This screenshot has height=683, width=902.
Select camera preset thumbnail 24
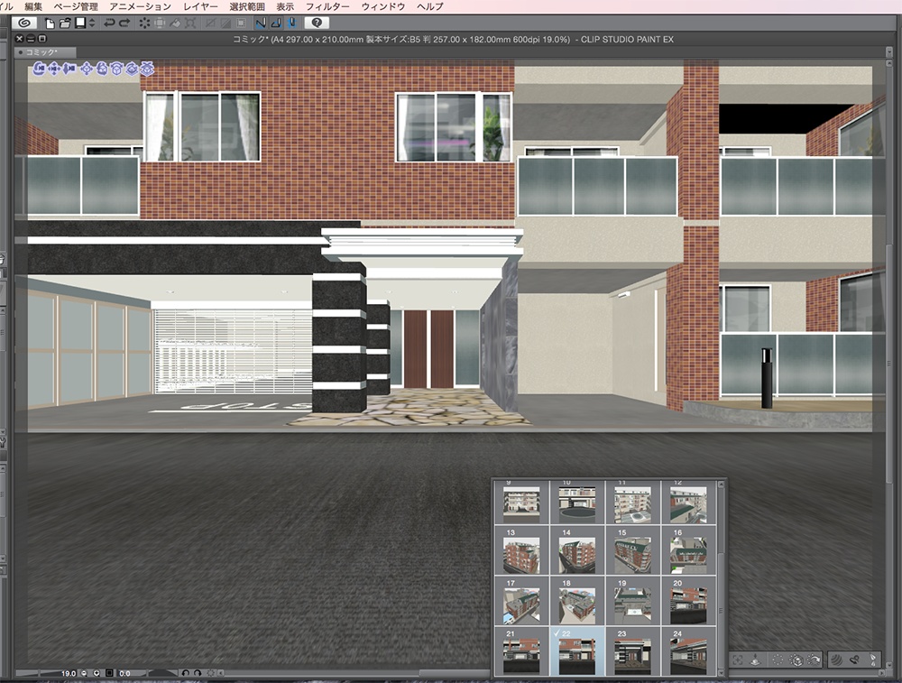pos(688,651)
